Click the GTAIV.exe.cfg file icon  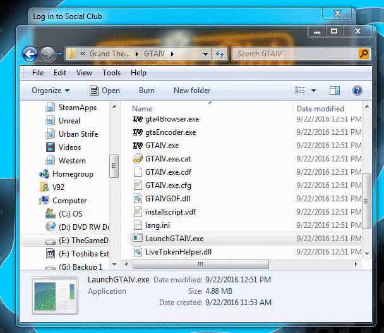pyautogui.click(x=138, y=185)
